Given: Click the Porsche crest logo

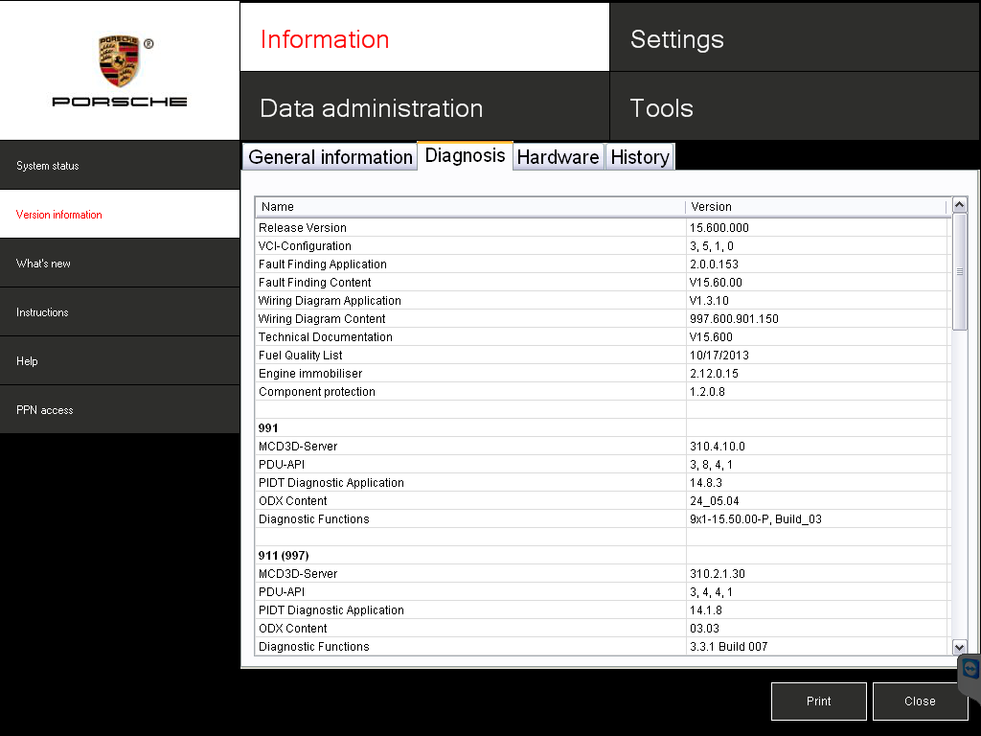Looking at the screenshot, I should (x=120, y=62).
